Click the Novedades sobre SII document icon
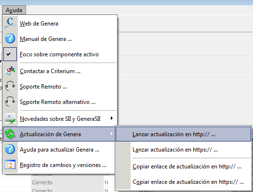 [10, 118]
